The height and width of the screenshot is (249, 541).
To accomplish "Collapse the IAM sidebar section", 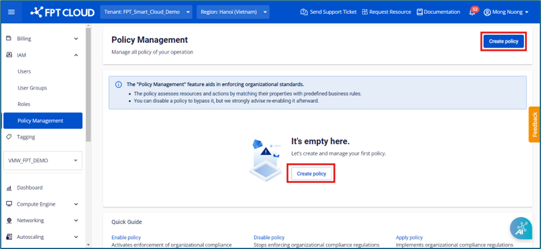I will click(76, 55).
